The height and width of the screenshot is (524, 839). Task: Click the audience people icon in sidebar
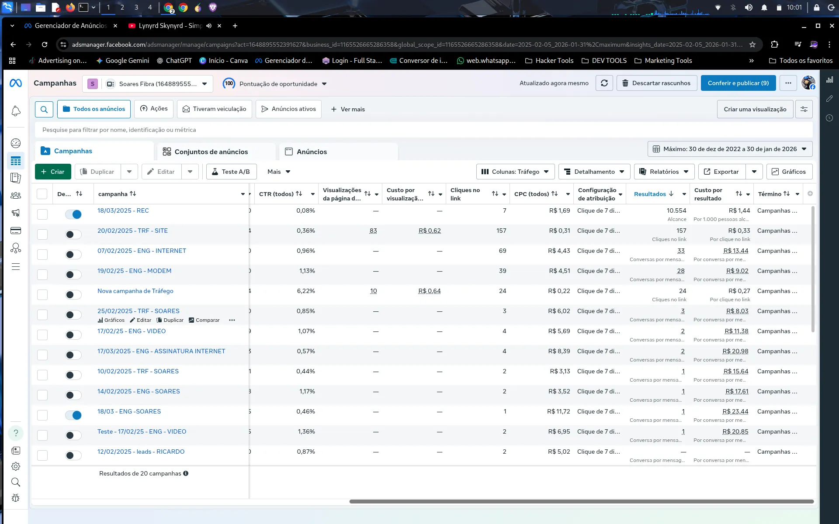pos(16,196)
